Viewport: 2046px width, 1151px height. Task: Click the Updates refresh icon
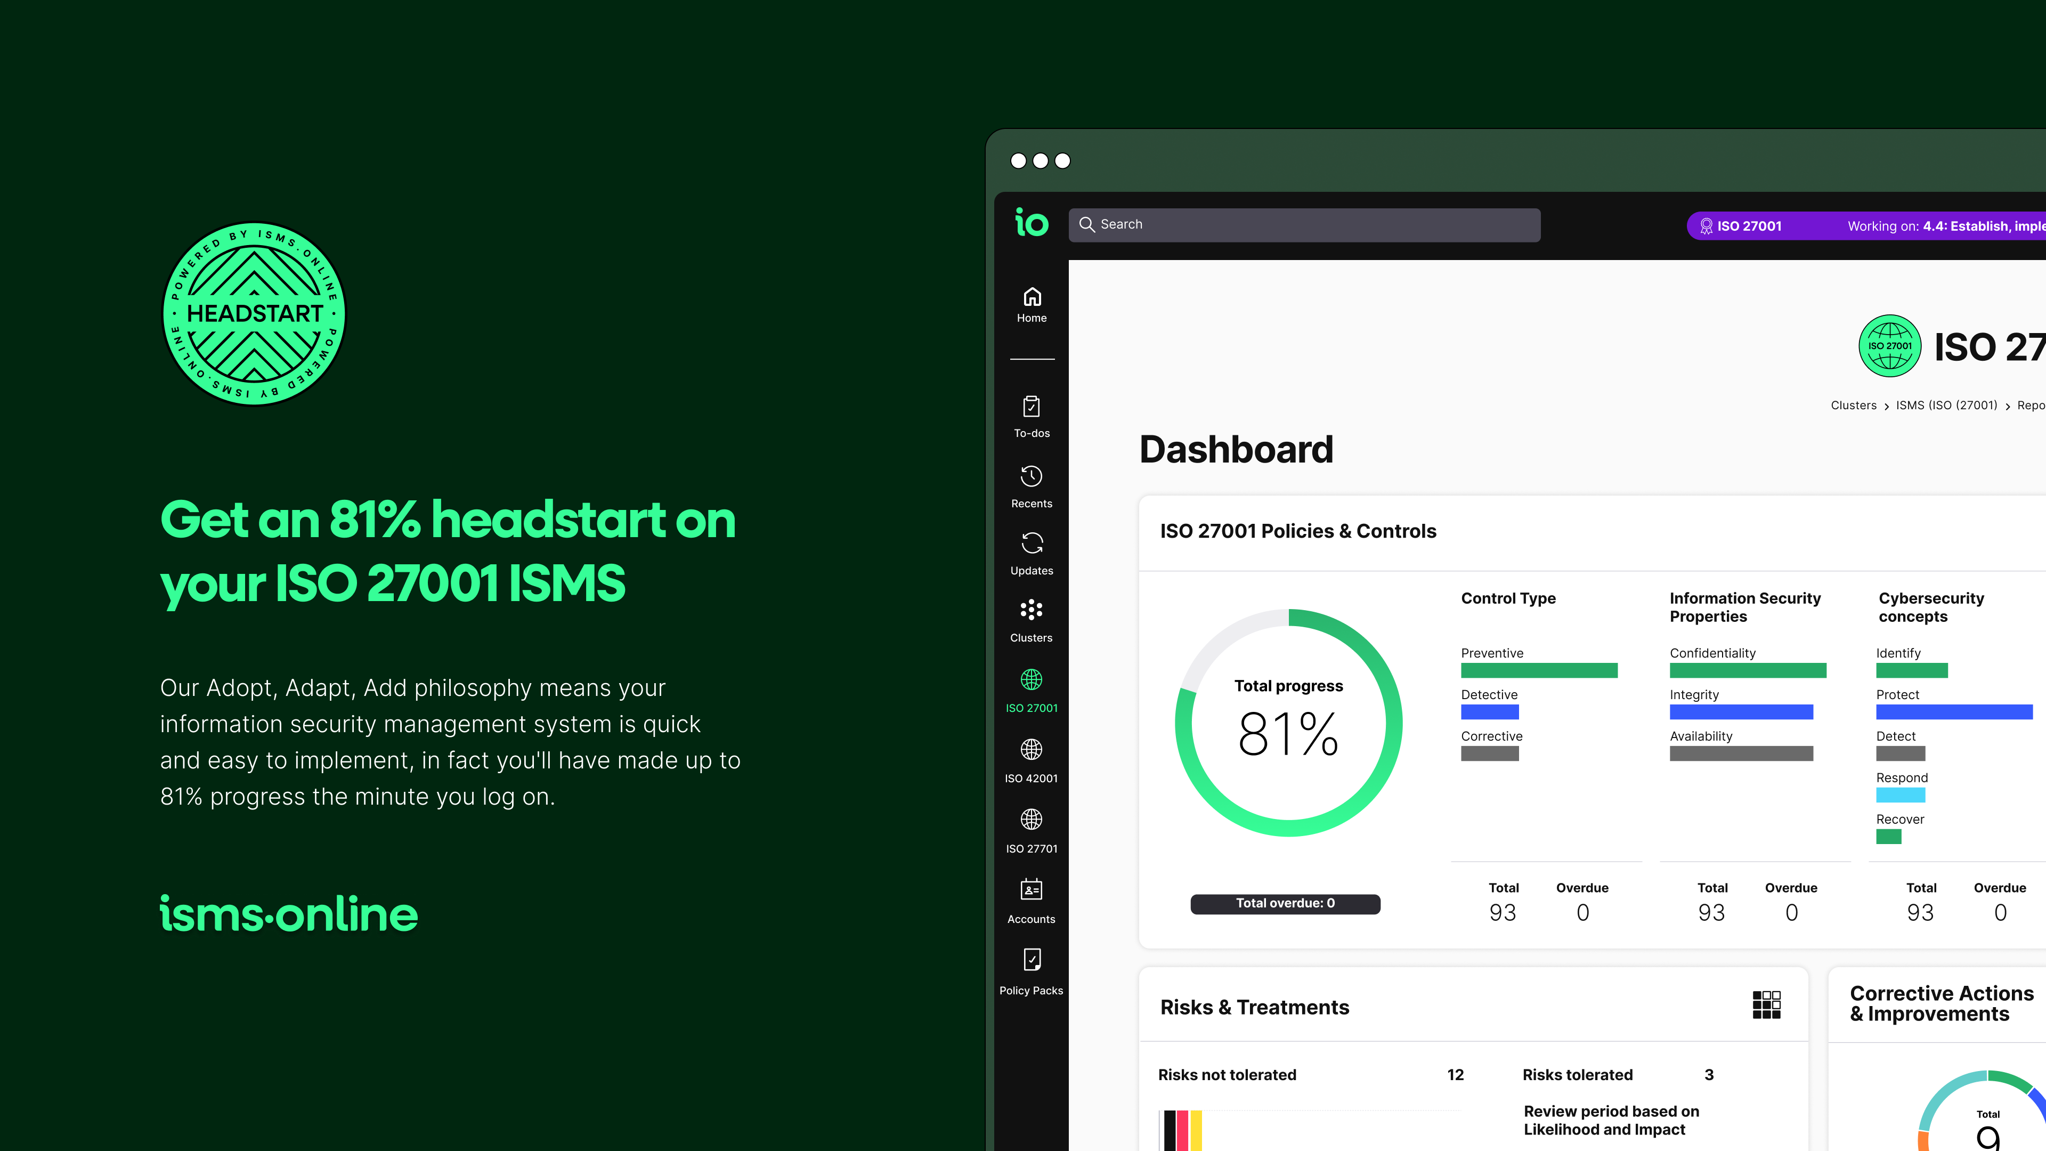coord(1032,544)
